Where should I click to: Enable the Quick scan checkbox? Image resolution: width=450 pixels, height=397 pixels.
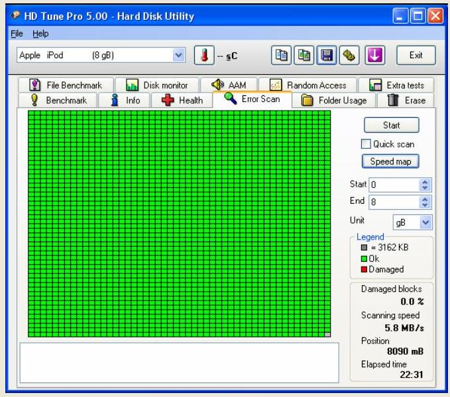point(366,144)
